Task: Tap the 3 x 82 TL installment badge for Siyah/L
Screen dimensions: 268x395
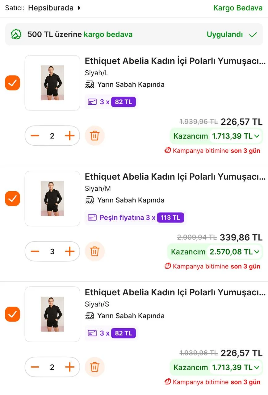Action: coord(111,102)
